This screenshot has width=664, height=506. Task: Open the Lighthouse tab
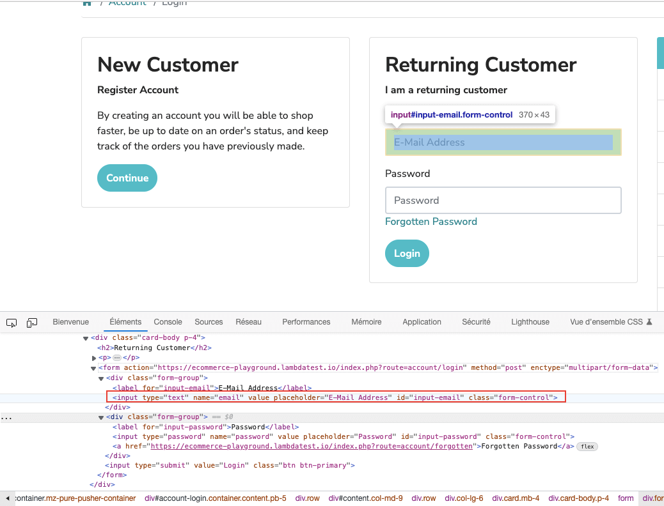(x=530, y=322)
